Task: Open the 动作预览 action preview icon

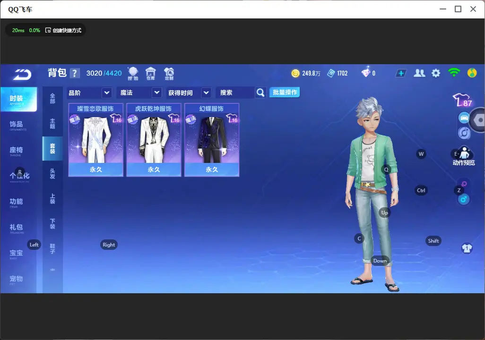Action: click(x=464, y=156)
